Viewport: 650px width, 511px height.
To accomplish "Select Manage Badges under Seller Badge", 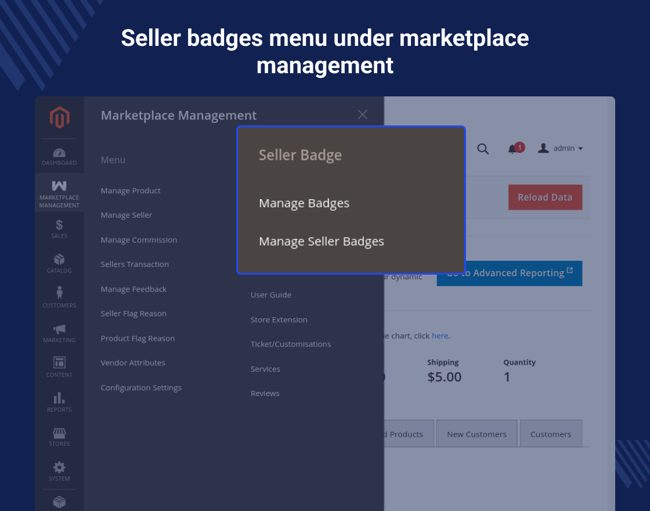I will click(x=304, y=203).
